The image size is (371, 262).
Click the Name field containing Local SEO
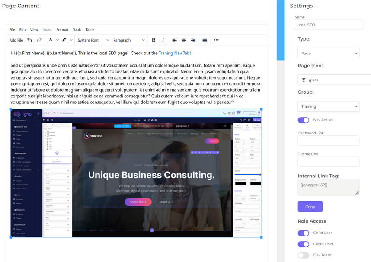point(329,25)
